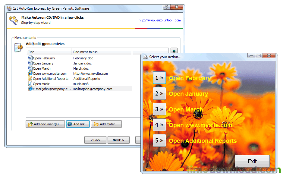Click Exit in the action menu
This screenshot has width=283, height=179.
click(252, 161)
